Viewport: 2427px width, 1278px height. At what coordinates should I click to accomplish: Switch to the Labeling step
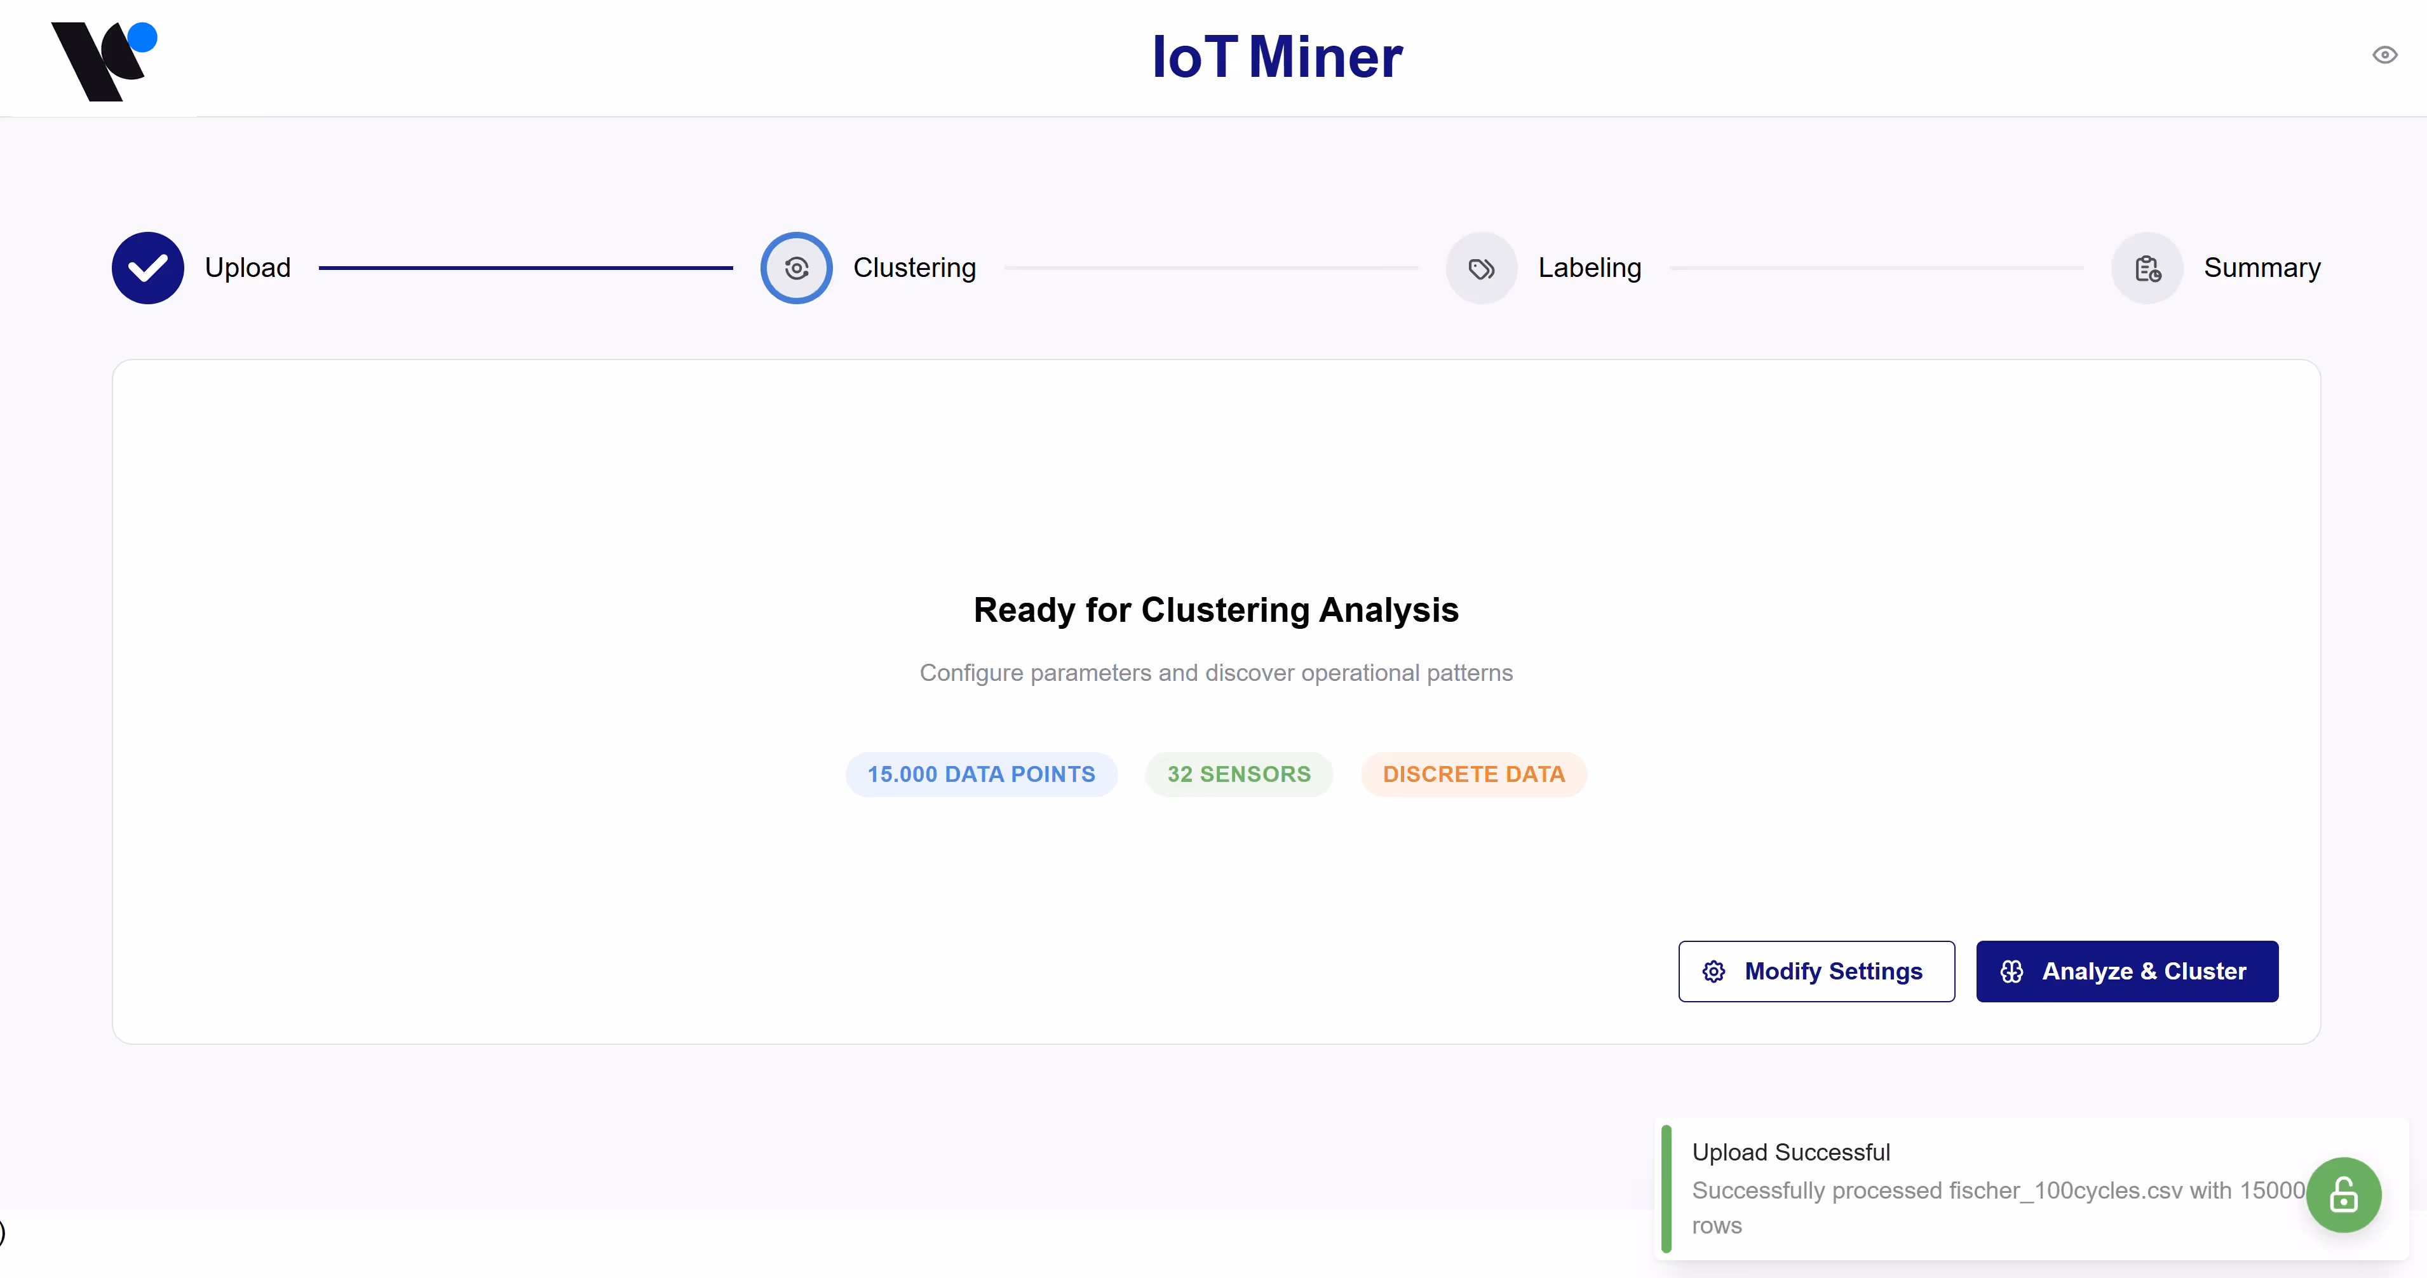point(1590,267)
